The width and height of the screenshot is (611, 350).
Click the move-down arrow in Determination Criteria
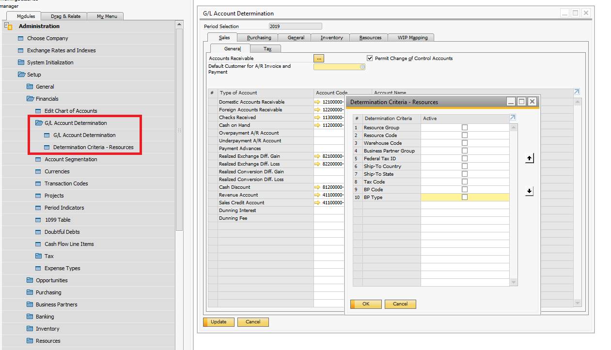click(x=529, y=191)
